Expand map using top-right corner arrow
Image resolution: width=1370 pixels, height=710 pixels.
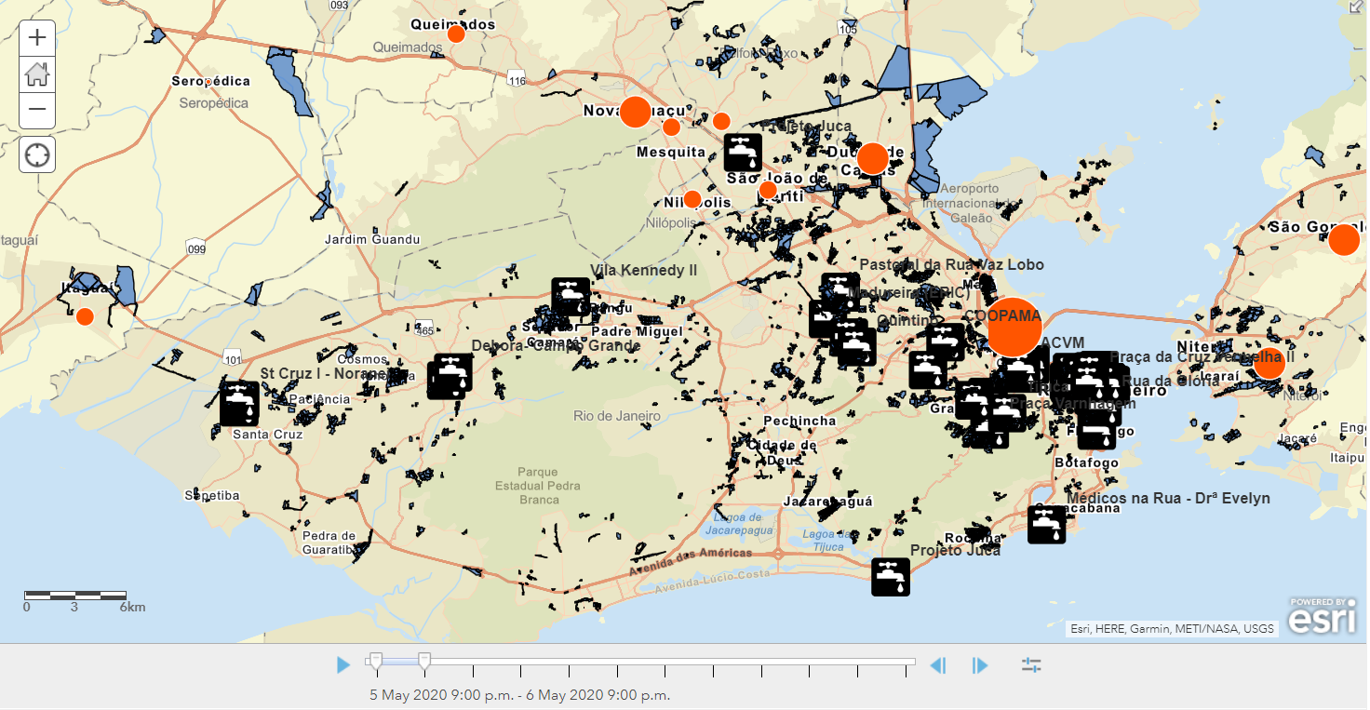[x=1357, y=7]
